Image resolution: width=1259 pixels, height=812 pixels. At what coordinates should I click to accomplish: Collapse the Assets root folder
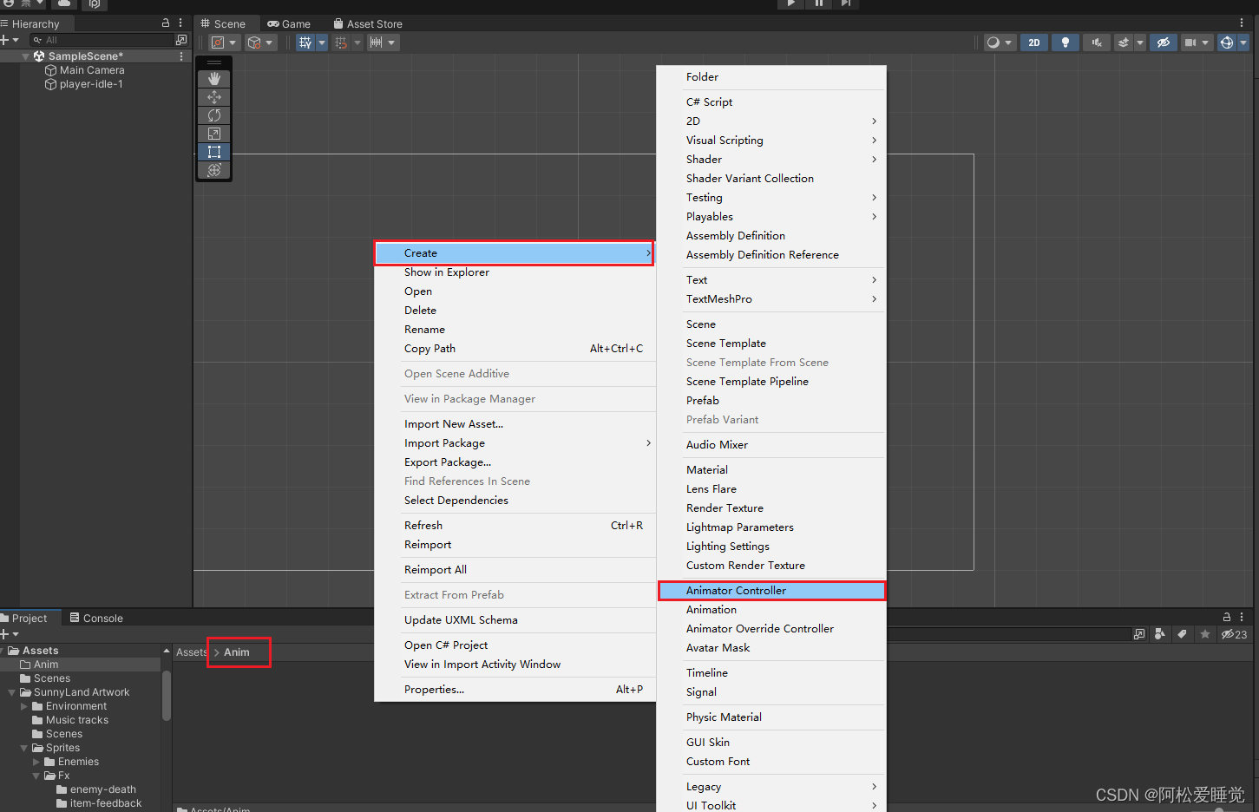(x=3, y=651)
